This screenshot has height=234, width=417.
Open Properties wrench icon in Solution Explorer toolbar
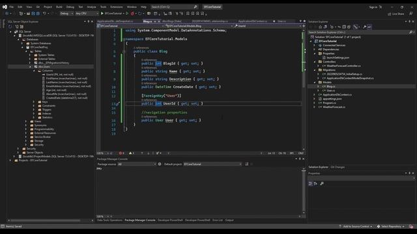point(365,27)
